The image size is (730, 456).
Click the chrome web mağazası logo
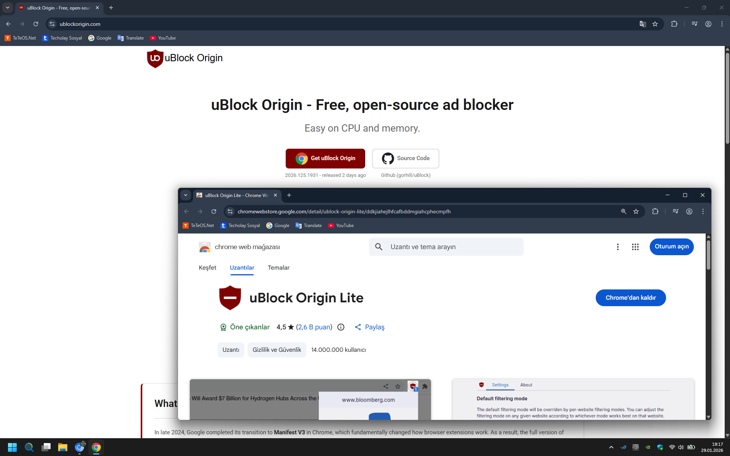click(x=239, y=247)
